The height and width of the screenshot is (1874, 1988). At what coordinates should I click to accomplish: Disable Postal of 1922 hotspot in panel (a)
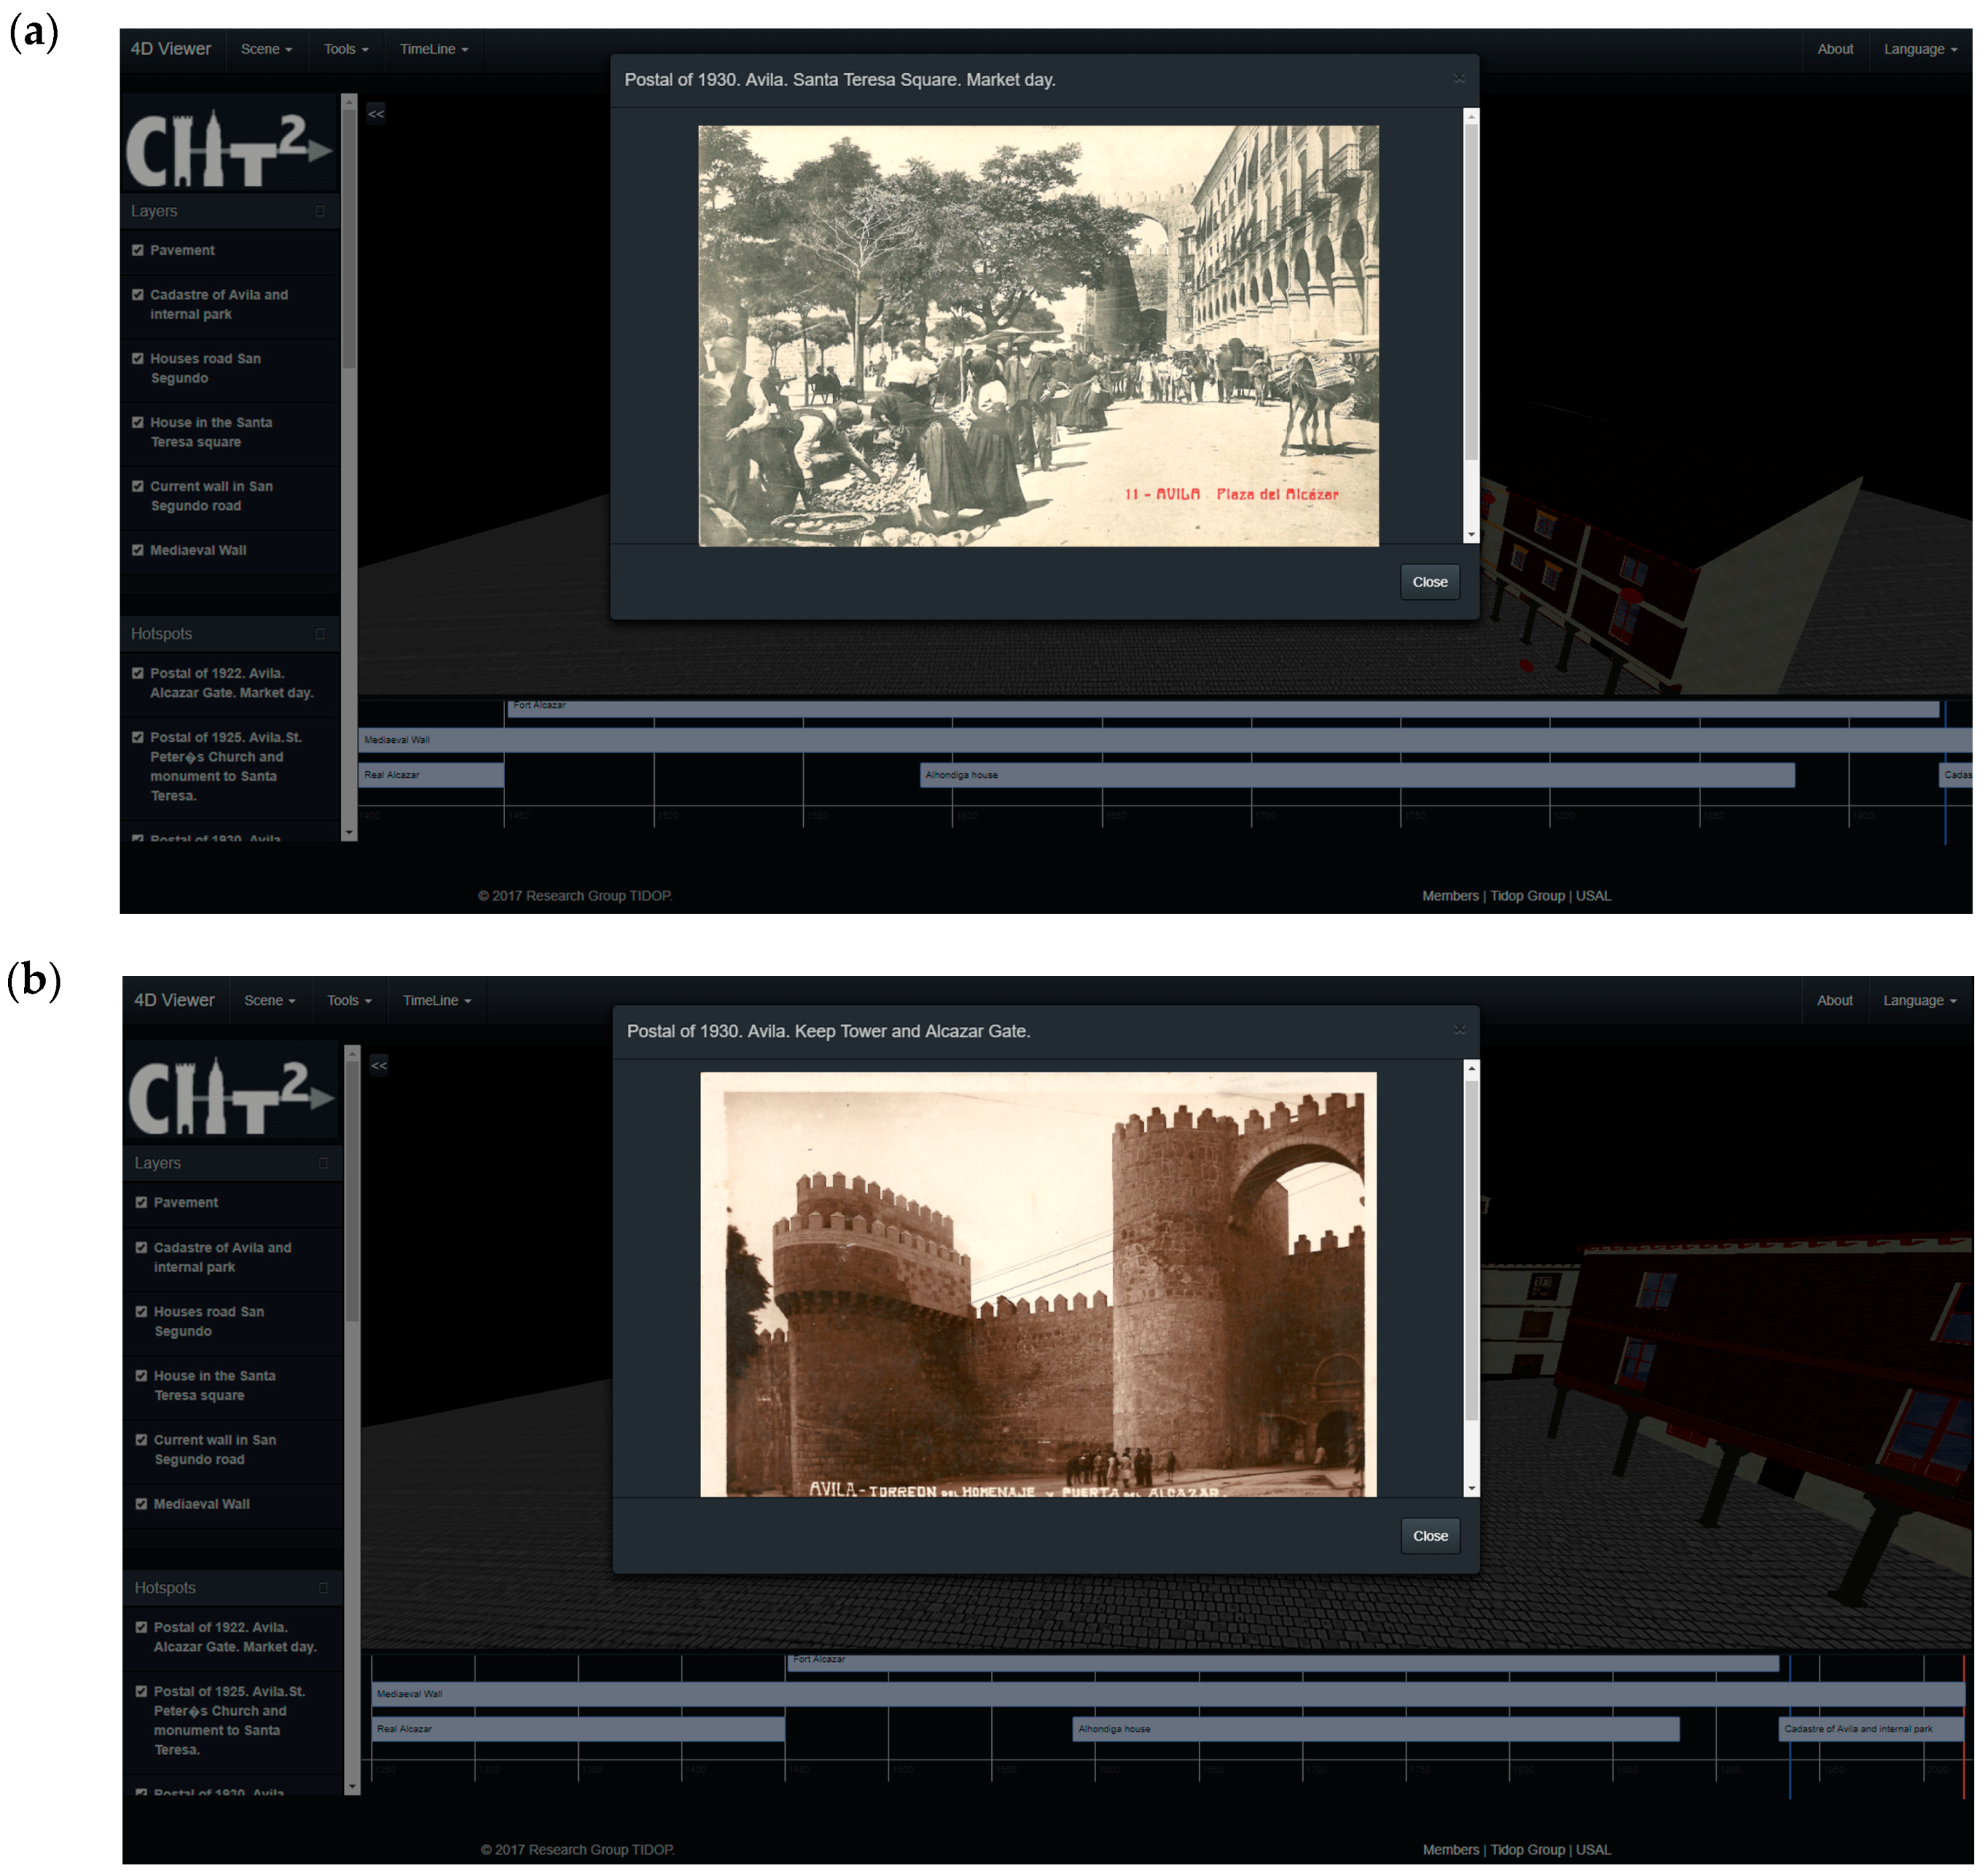[138, 673]
